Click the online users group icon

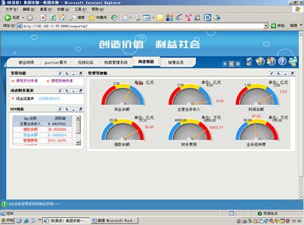293,62
